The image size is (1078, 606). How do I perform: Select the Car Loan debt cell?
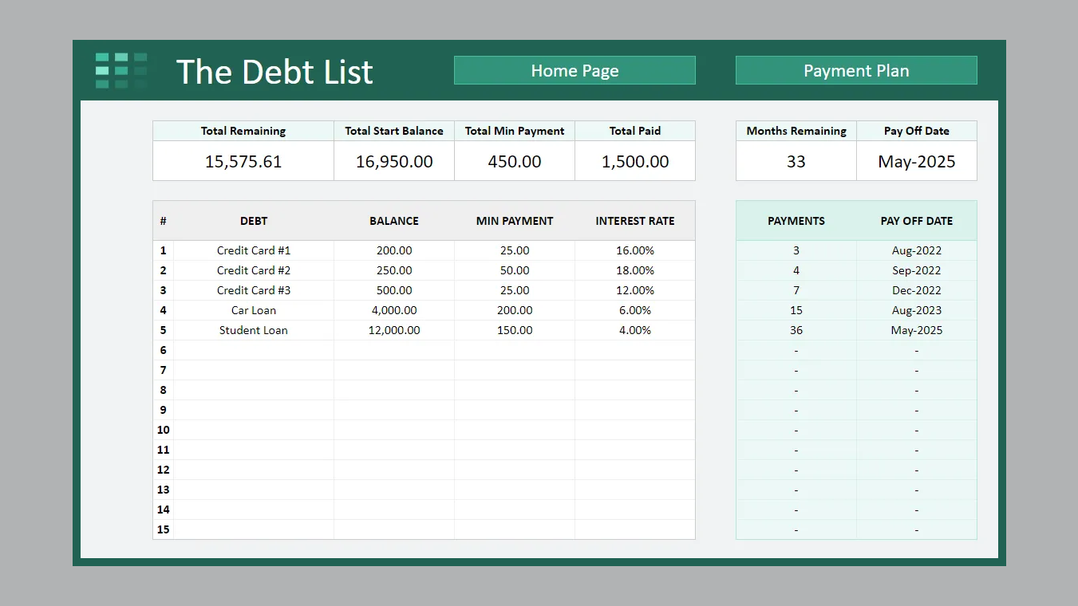click(254, 310)
